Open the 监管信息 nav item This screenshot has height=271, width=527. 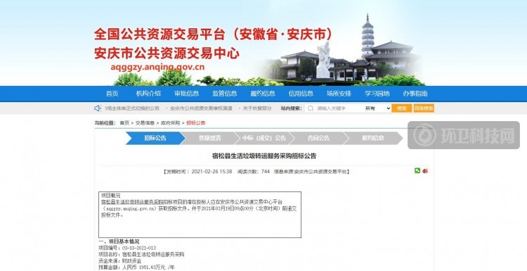click(225, 94)
